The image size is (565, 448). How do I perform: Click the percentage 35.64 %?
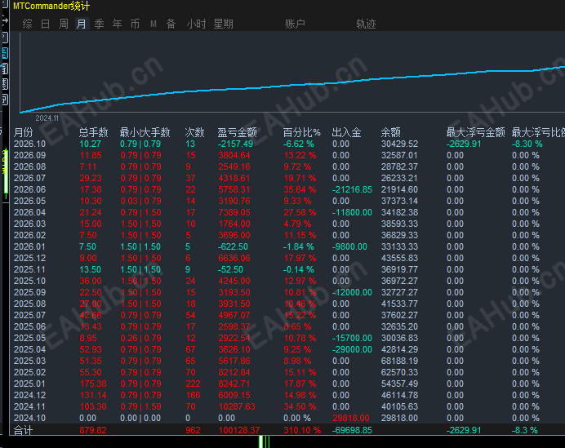(x=300, y=189)
